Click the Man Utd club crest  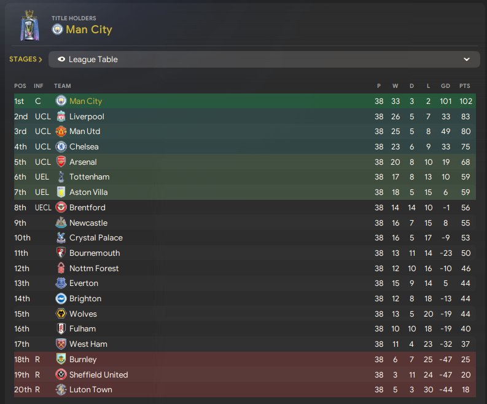pyautogui.click(x=61, y=131)
